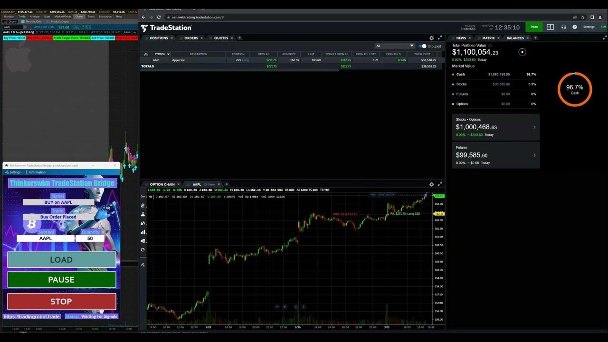Viewport: 608px width, 342px height.
Task: Add a new tab next to Quotes
Action: coord(239,38)
